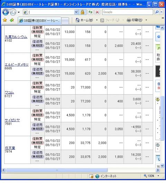The width and height of the screenshot is (166, 194).
Task: Click the green help question icon in sidebar
Action: [x=158, y=145]
